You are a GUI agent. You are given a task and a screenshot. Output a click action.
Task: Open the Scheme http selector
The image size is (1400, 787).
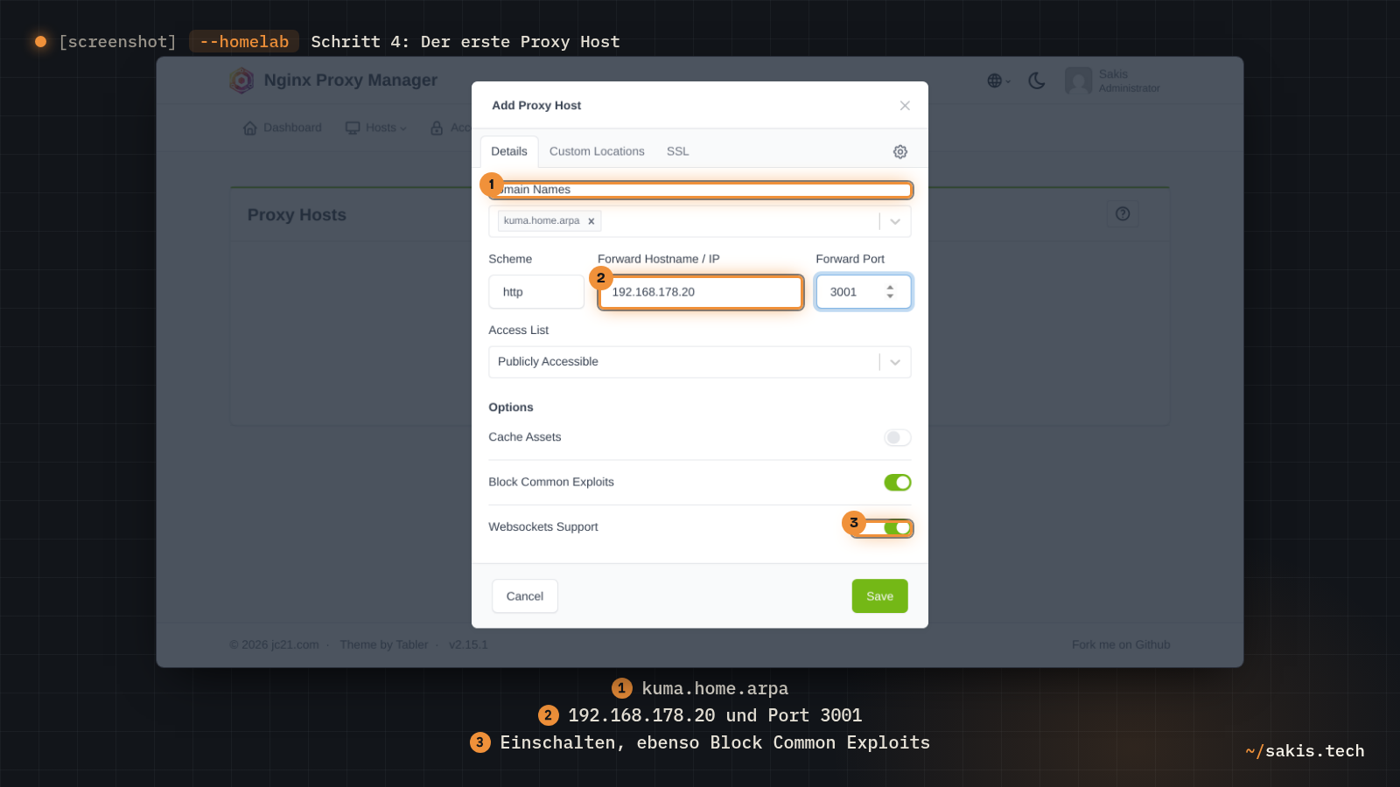[x=536, y=292]
